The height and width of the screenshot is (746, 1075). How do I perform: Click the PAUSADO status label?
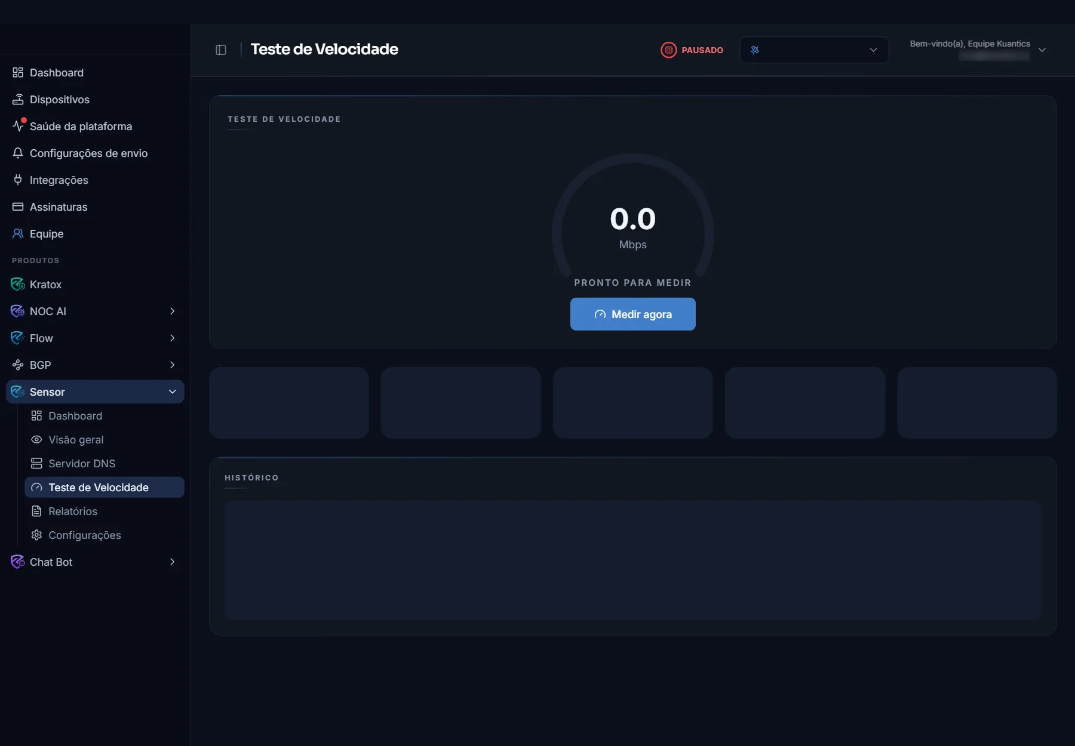point(702,50)
